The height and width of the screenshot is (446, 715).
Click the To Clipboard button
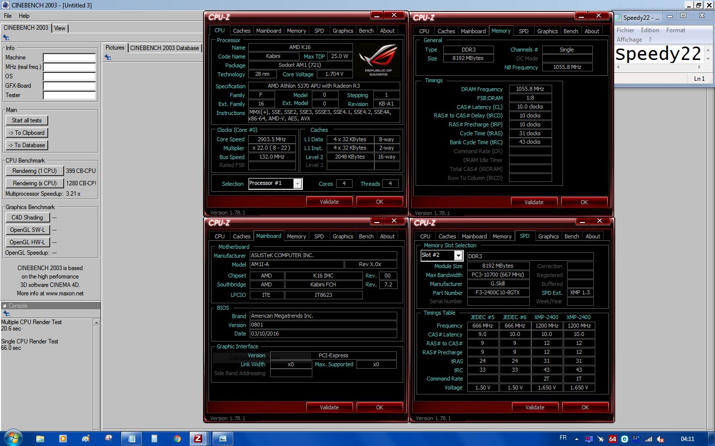[x=27, y=133]
